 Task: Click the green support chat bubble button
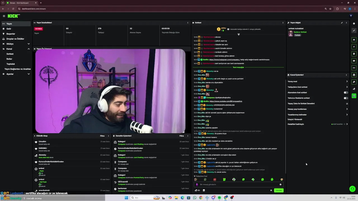click(x=352, y=189)
